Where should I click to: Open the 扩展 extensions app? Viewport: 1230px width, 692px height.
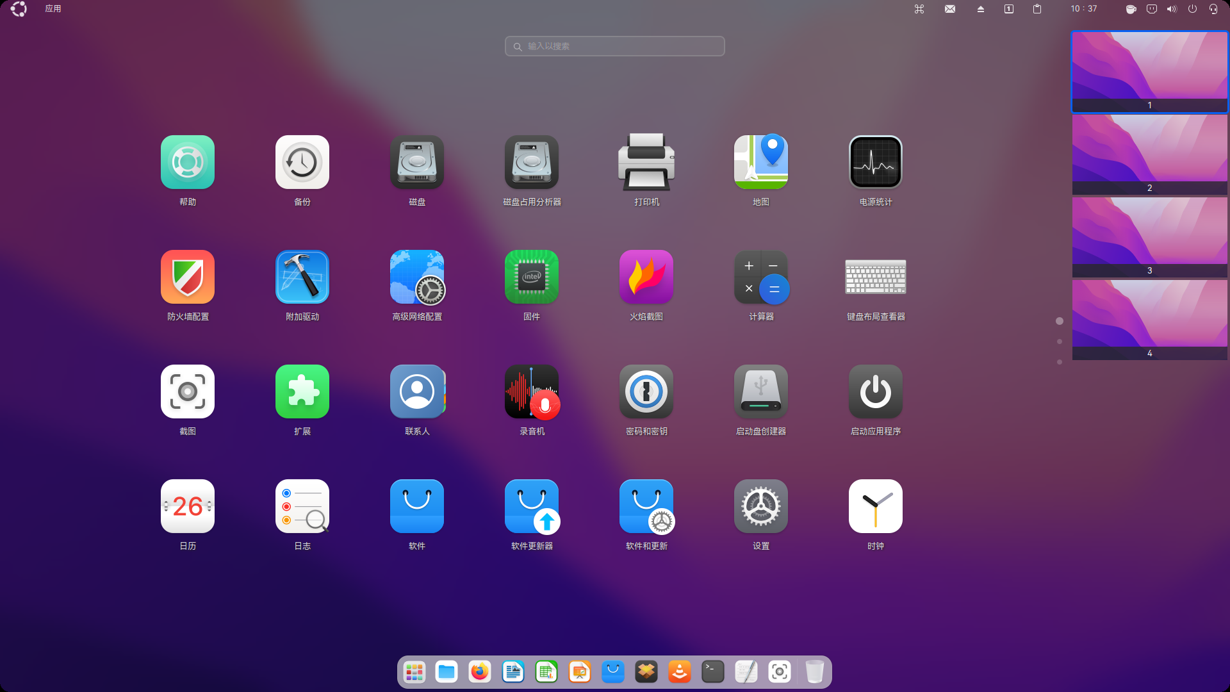click(x=302, y=391)
